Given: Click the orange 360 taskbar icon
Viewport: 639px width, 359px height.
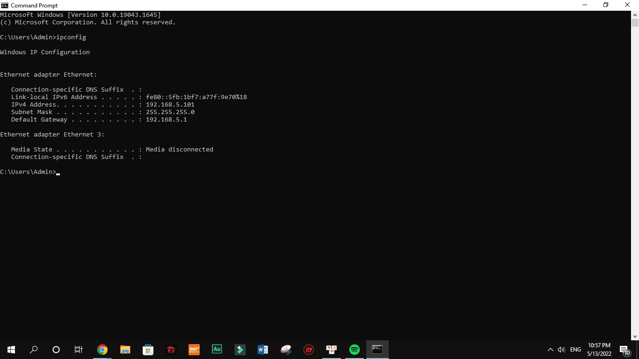Looking at the screenshot, I should (194, 349).
